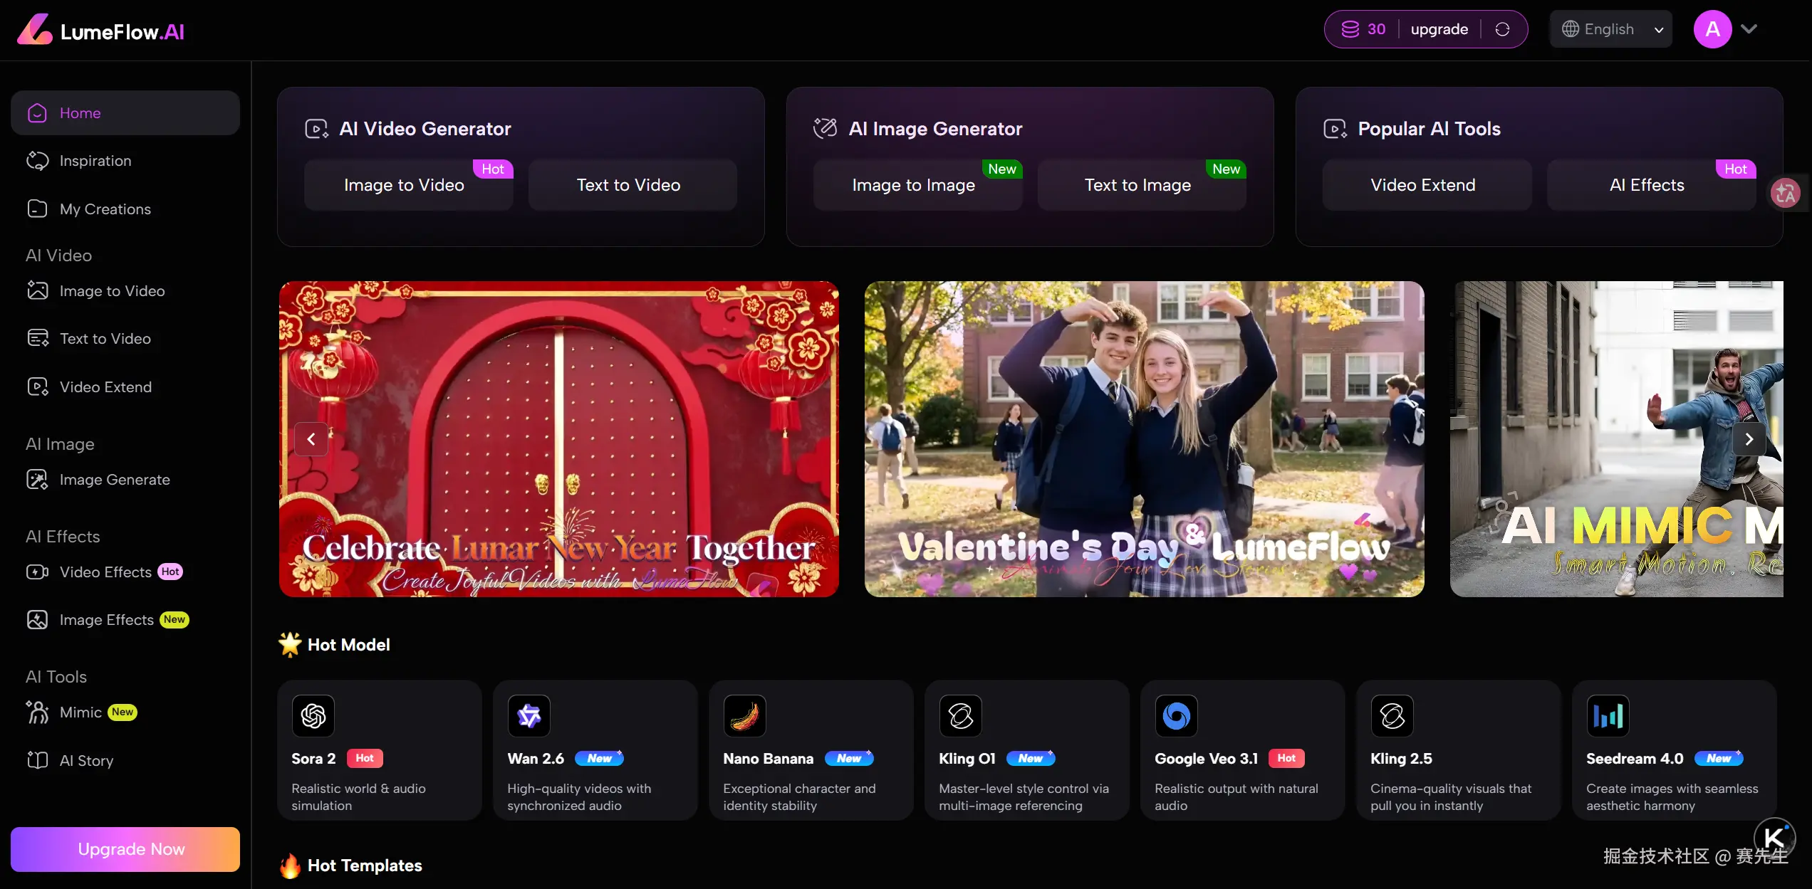Image resolution: width=1812 pixels, height=889 pixels.
Task: Open the Google Veo 3.1 icon
Action: pos(1176,715)
